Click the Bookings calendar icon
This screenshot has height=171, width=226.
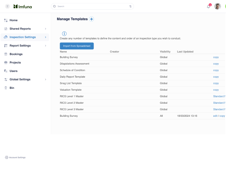click(x=6, y=54)
